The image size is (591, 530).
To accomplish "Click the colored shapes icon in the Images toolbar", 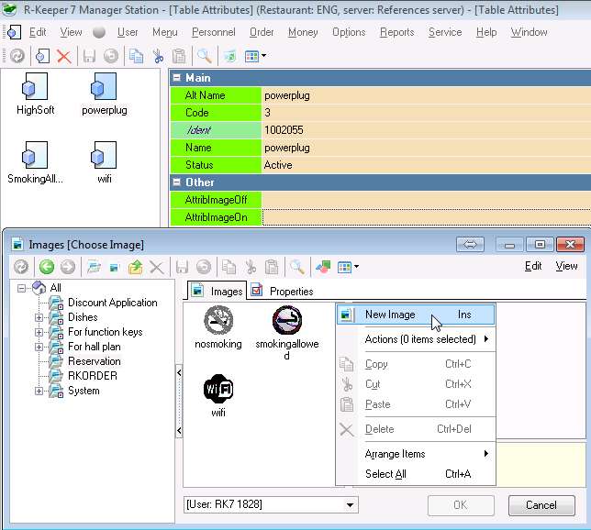I will (x=323, y=267).
